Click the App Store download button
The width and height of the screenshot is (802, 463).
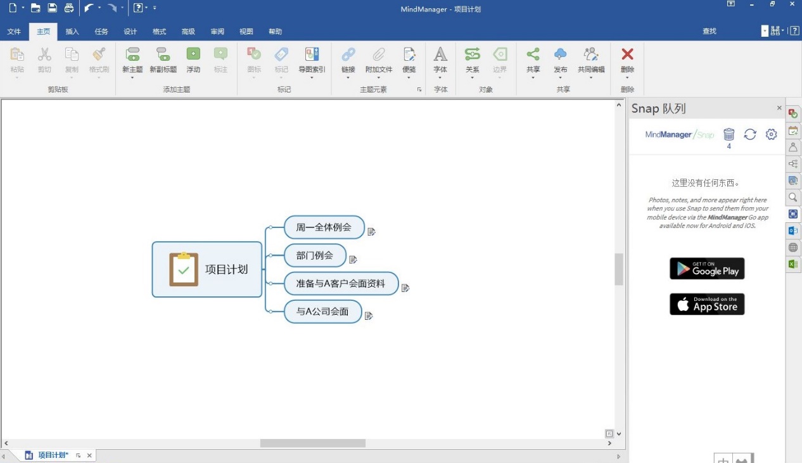707,304
